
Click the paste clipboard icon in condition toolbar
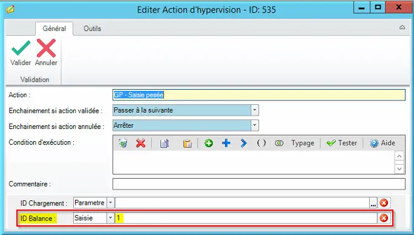pyautogui.click(x=187, y=144)
